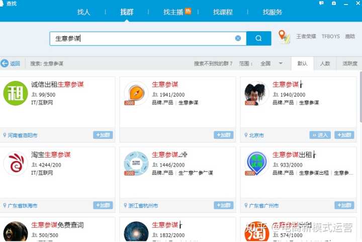This screenshot has height=242, width=362.
Task: Switch to the 找服务 tab
Action: pos(273,12)
